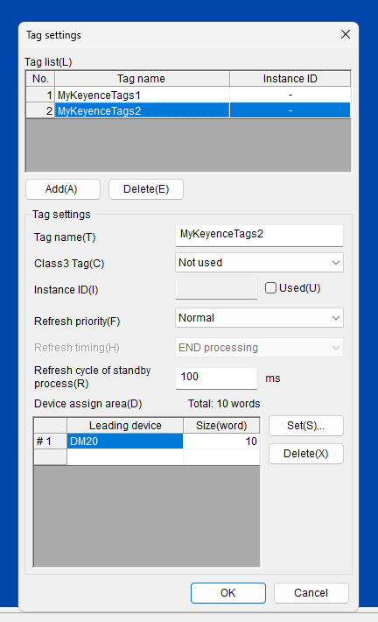Screen dimensions: 378x622
Task: Focus the Tag name input field
Action: pyautogui.click(x=259, y=236)
